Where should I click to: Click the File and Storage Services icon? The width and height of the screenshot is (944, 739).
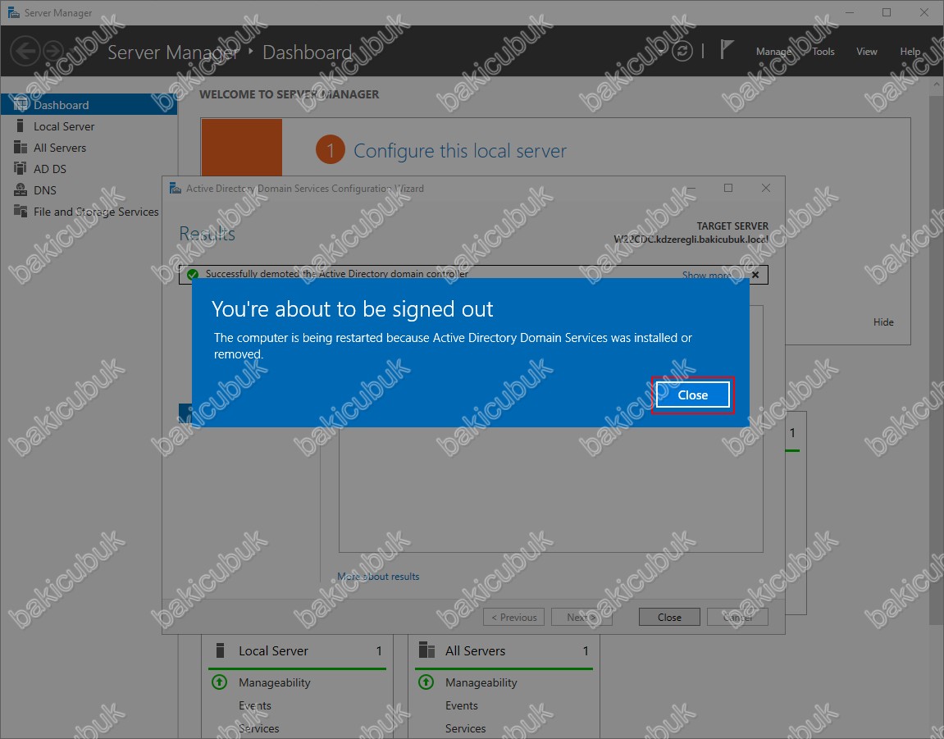pos(21,211)
